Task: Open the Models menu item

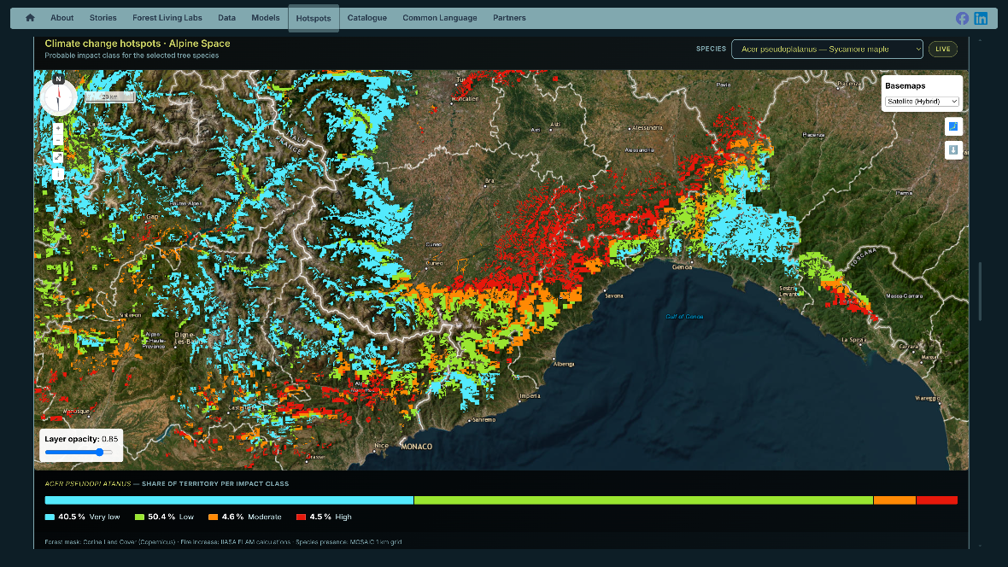Action: click(x=266, y=18)
